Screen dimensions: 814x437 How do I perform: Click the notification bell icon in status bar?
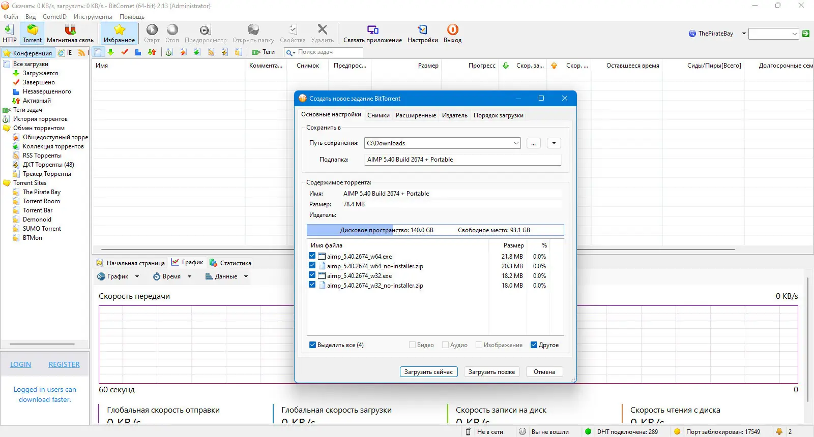click(779, 431)
